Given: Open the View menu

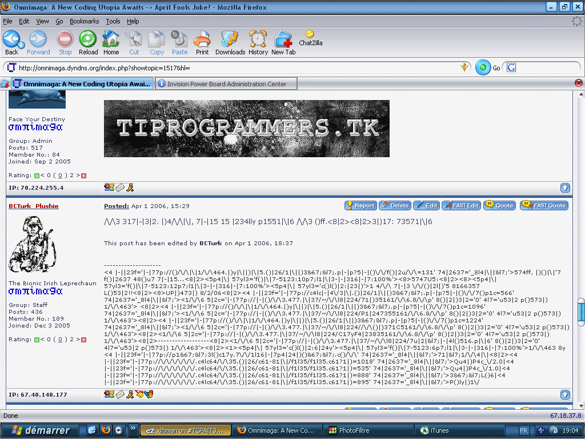Looking at the screenshot, I should 42,21.
